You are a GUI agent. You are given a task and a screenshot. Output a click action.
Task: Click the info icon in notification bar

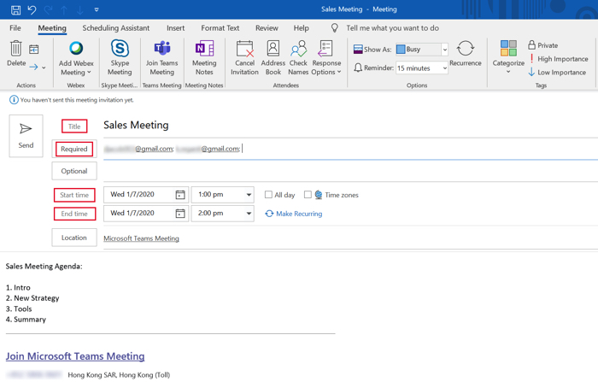(x=14, y=100)
